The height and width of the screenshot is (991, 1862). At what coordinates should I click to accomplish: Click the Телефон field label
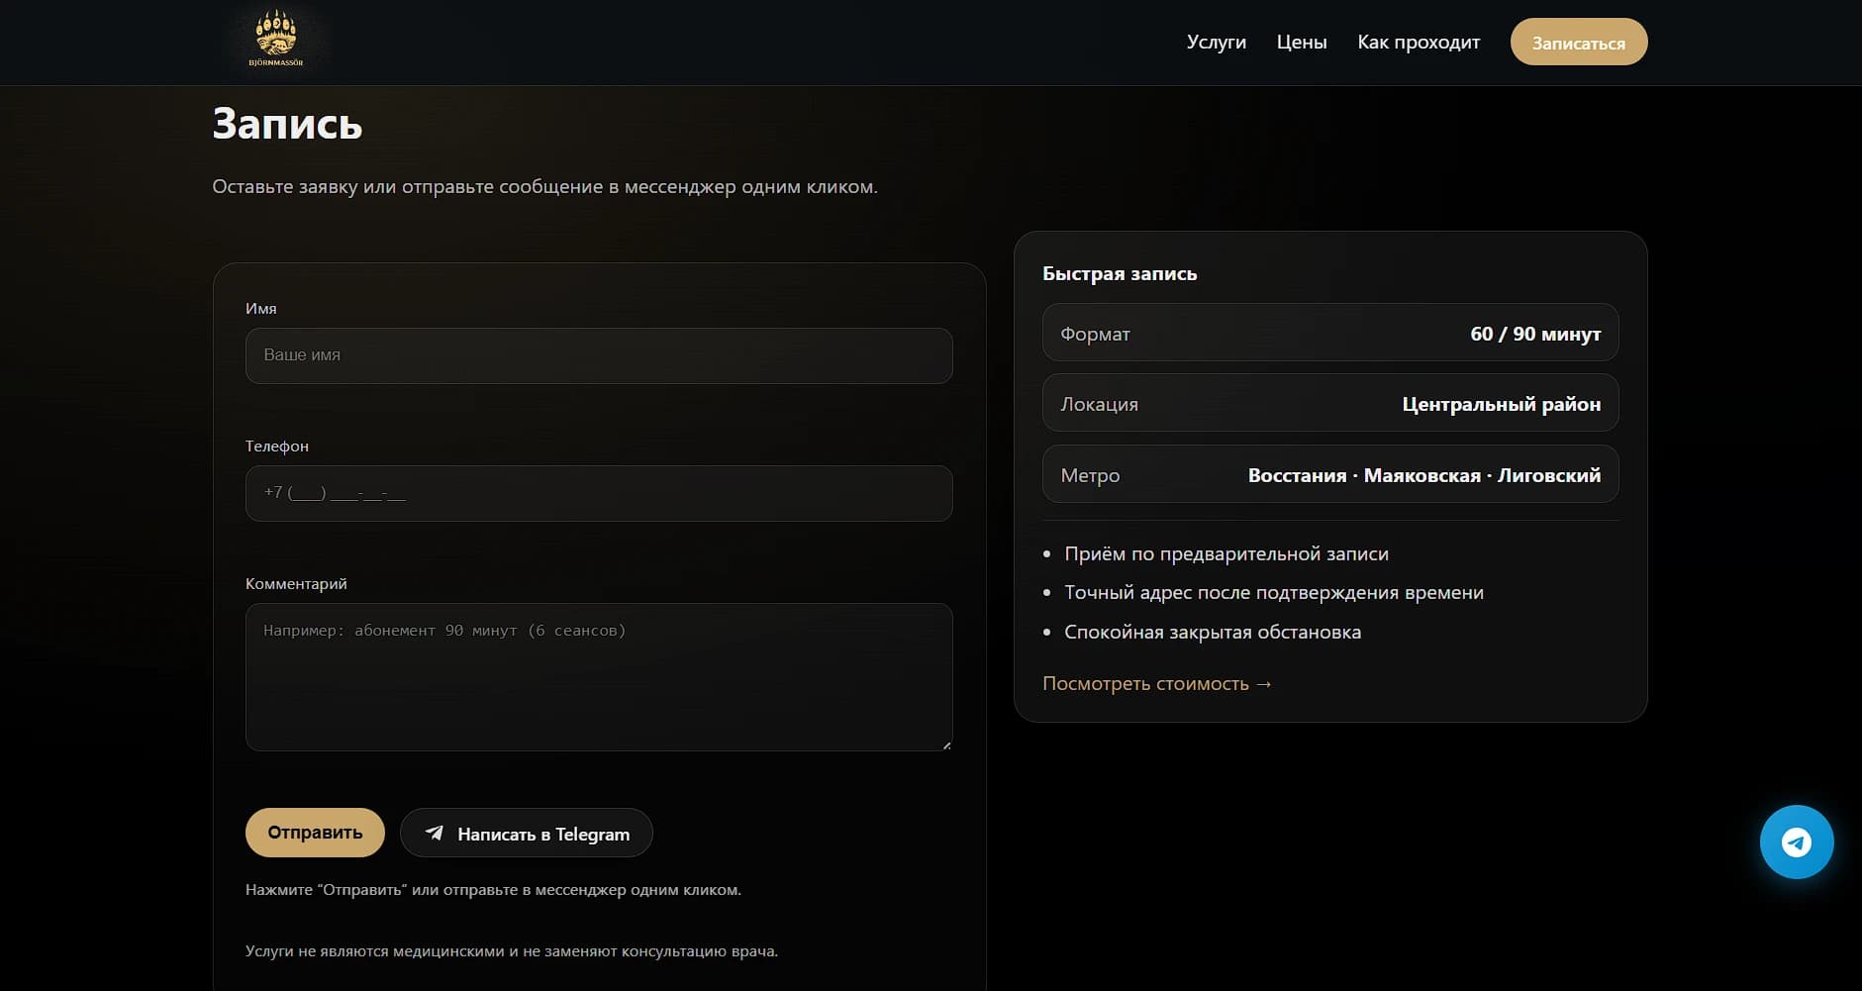[277, 446]
